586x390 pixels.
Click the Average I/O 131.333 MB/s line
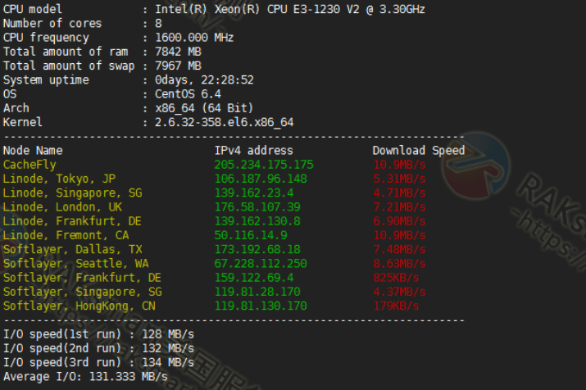click(85, 377)
